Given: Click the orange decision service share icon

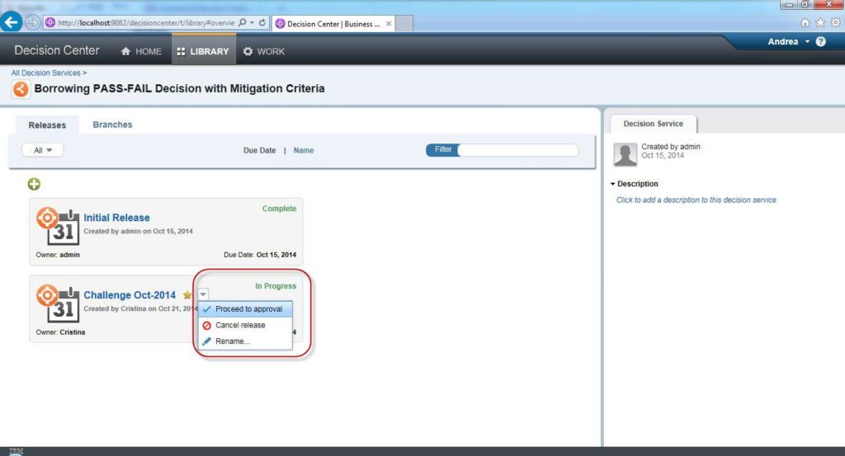Looking at the screenshot, I should [21, 89].
